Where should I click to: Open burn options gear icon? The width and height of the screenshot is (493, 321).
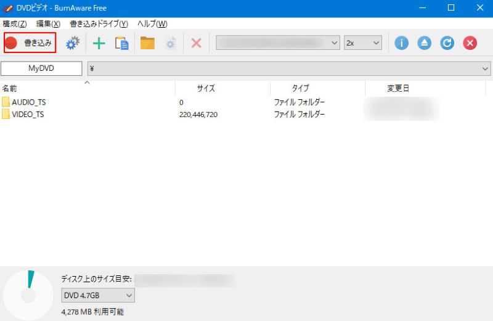tap(73, 43)
